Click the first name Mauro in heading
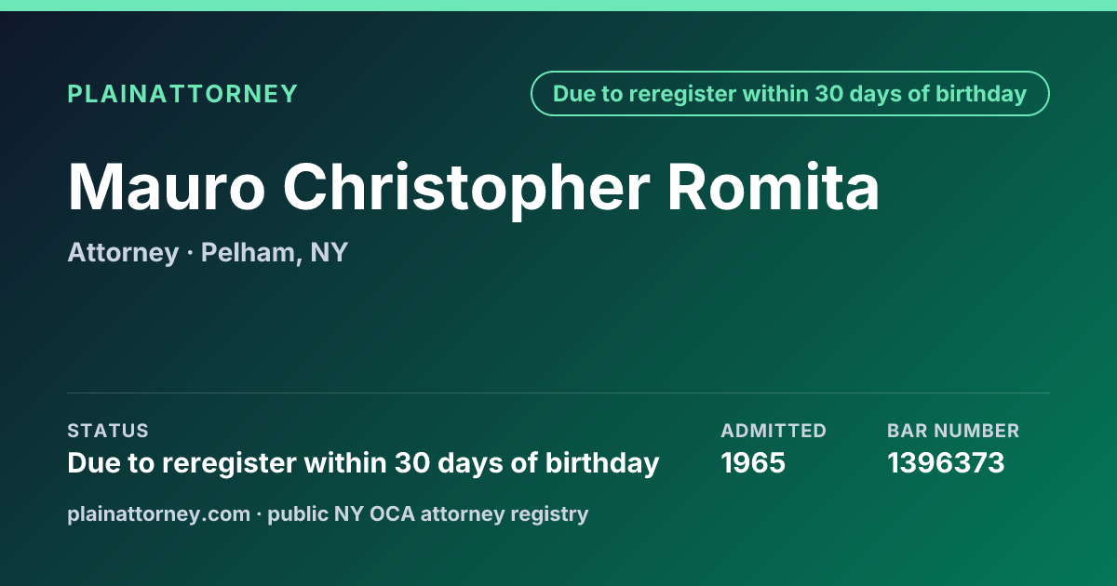The height and width of the screenshot is (586, 1117). pyautogui.click(x=167, y=187)
